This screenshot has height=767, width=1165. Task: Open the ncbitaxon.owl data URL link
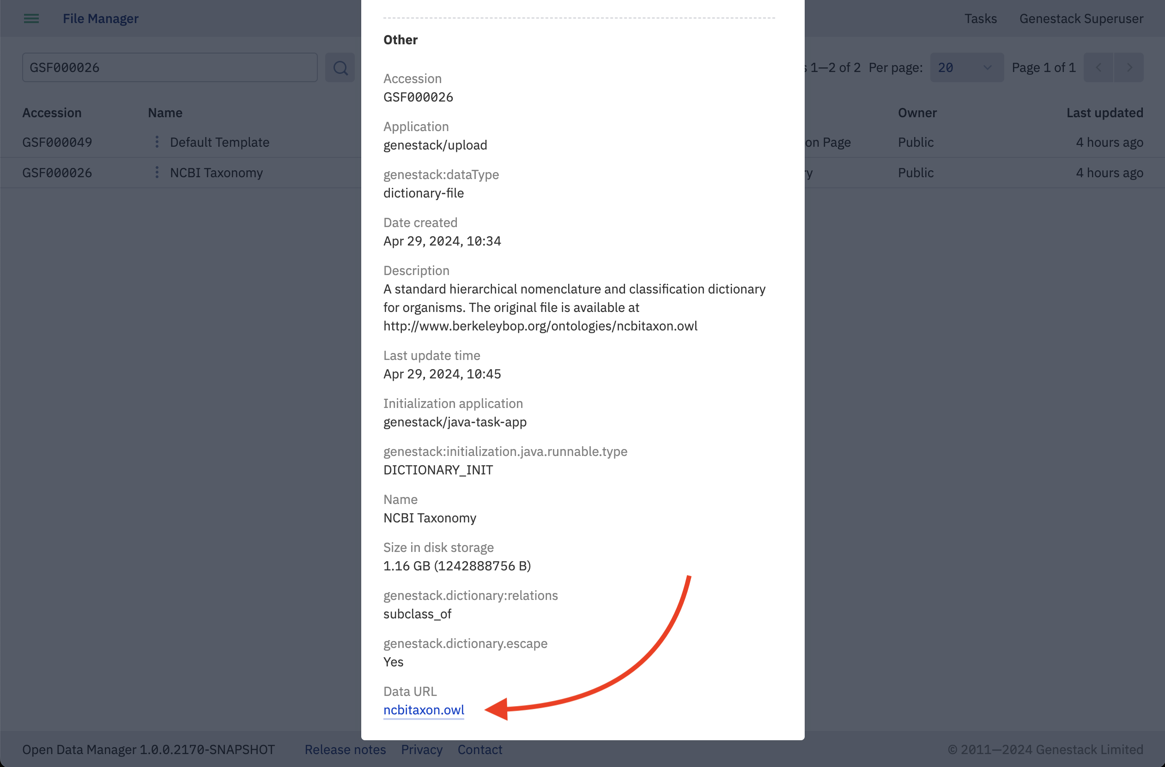424,710
